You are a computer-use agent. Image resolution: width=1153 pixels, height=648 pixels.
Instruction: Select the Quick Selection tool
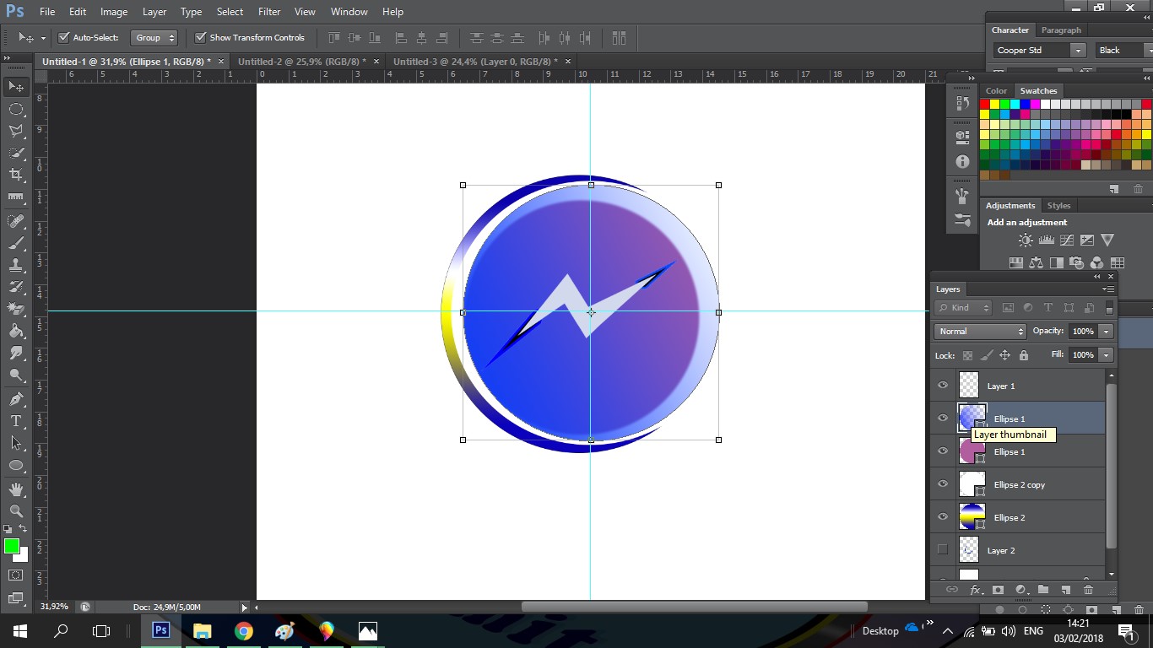16,153
